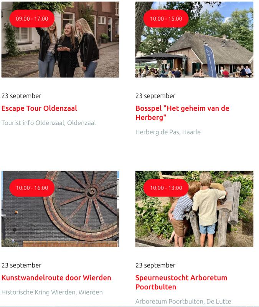The width and height of the screenshot is (259, 307).
Task: Click the 23 september date above Escape Tour
Action: pyautogui.click(x=21, y=96)
